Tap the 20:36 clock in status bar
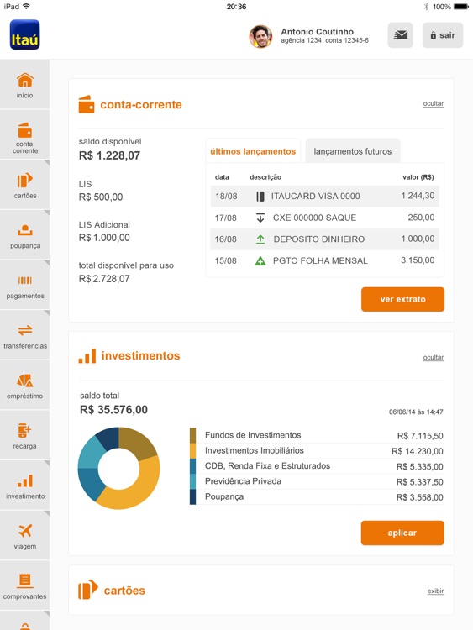Viewport: 473px width, 630px height. (x=236, y=7)
